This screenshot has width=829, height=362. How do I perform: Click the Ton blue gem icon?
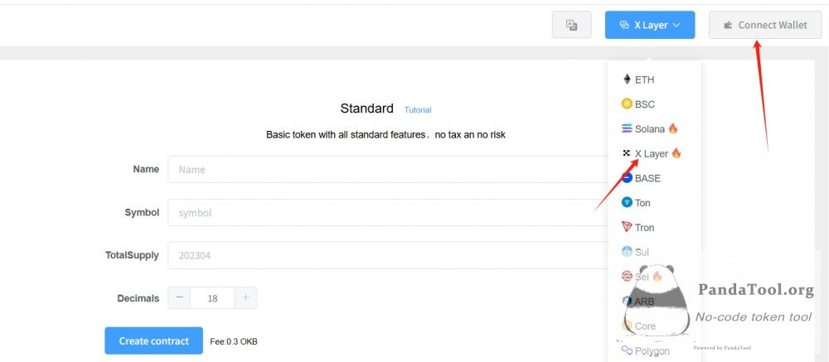pos(627,202)
